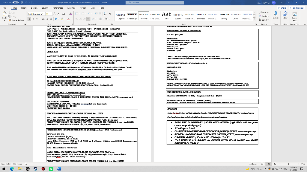Decrease font size with shrink font icon
The height and width of the screenshot is (172, 307).
[x=59, y=14]
